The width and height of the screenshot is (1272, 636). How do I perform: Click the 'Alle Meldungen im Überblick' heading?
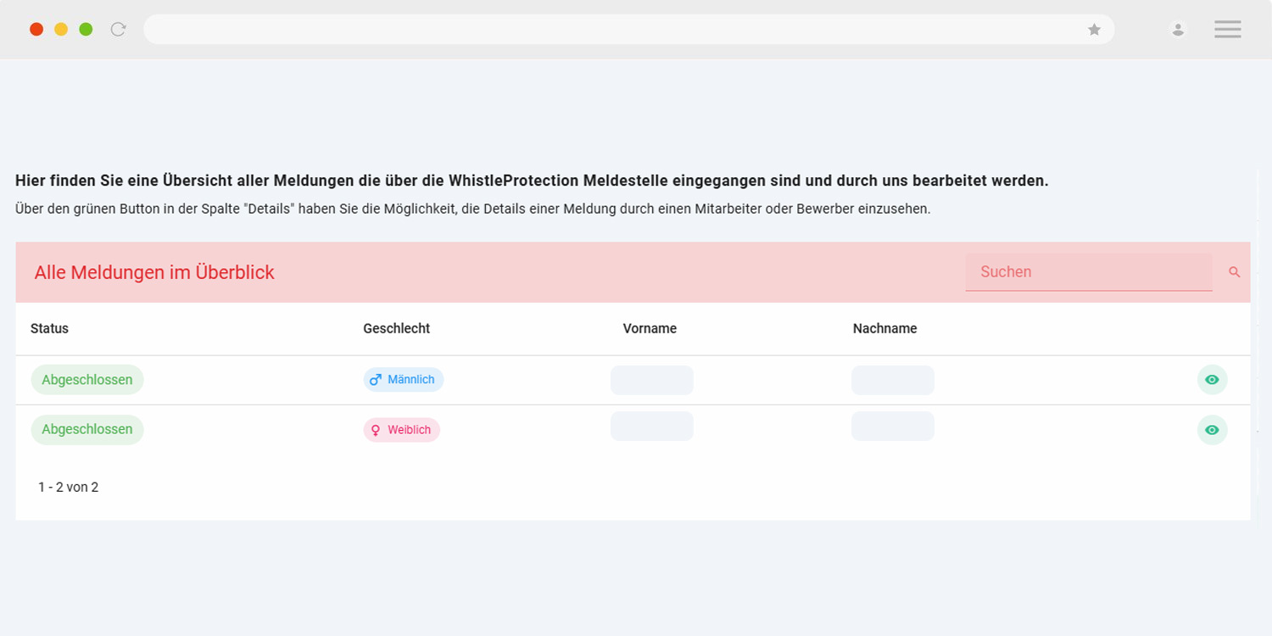[154, 272]
